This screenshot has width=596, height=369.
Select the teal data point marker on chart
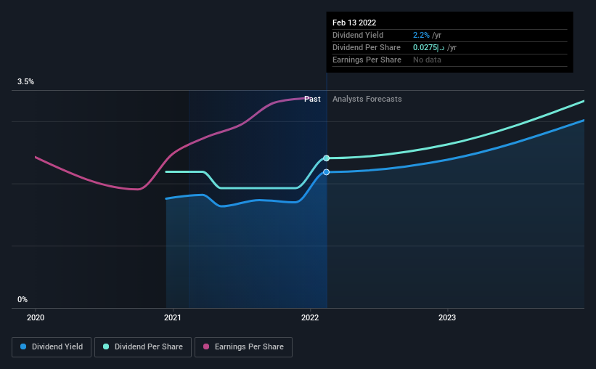(x=327, y=158)
